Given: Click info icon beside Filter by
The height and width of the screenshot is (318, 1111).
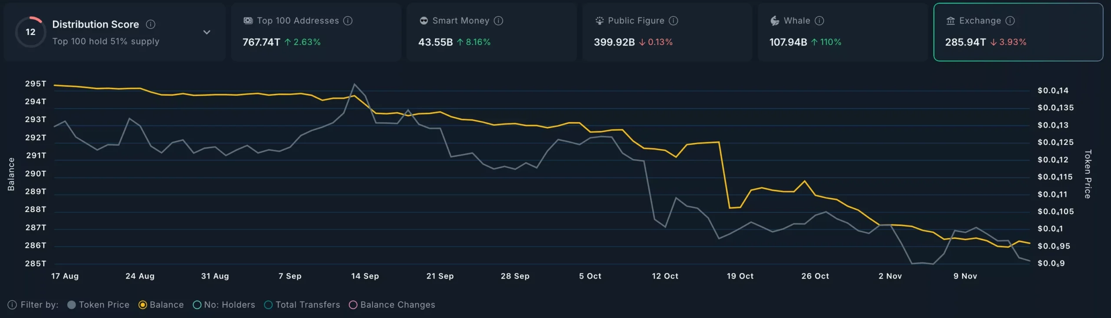Looking at the screenshot, I should (12, 305).
